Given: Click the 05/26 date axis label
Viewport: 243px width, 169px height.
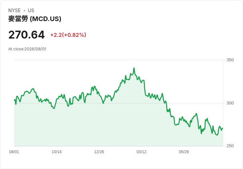Looking at the screenshot, I should click(184, 152).
